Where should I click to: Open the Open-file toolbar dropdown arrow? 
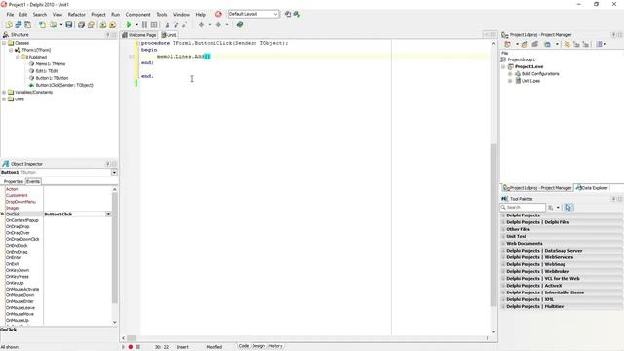(60, 25)
